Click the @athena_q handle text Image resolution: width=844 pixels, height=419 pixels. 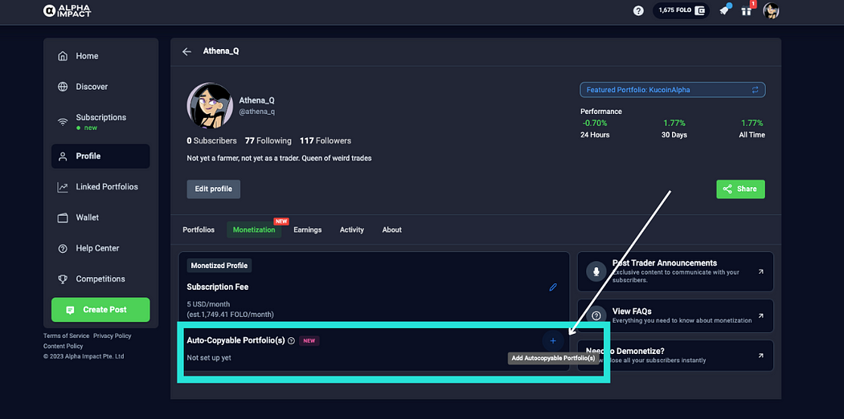pyautogui.click(x=257, y=112)
